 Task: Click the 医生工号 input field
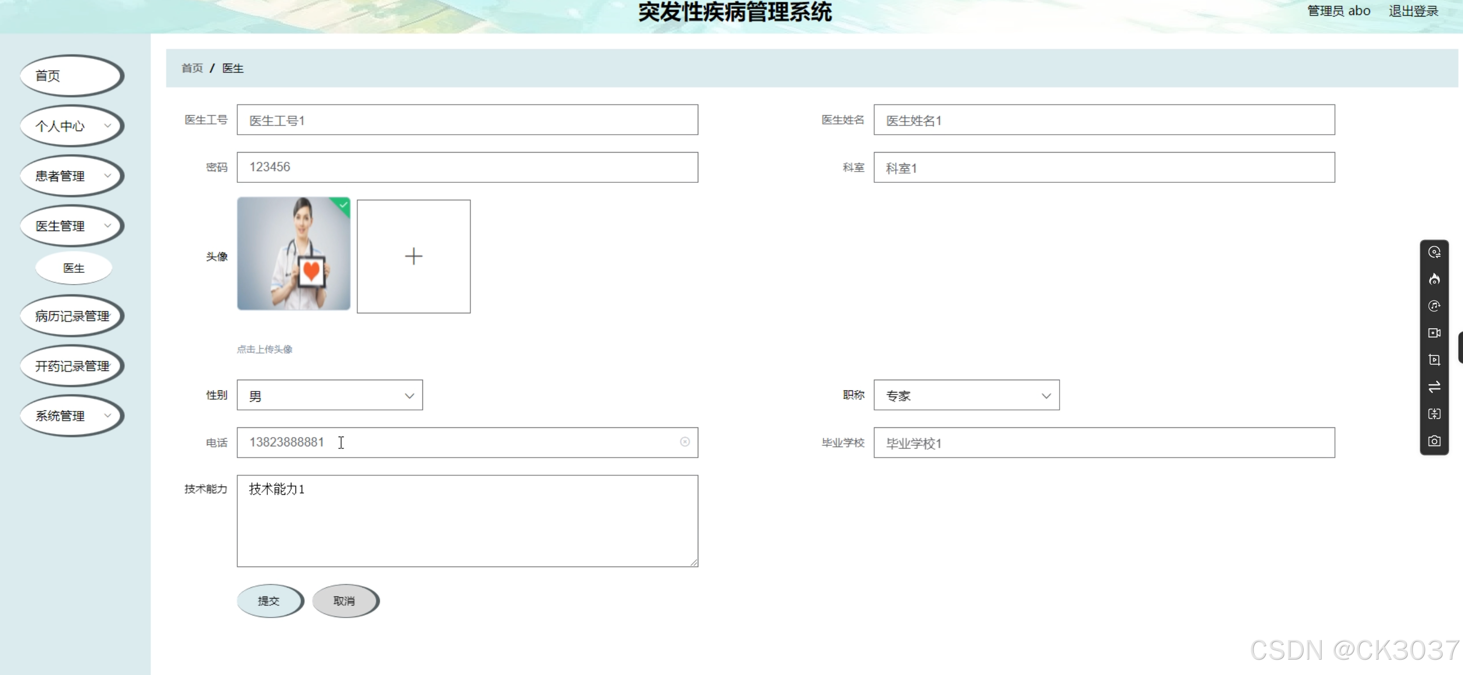(468, 120)
